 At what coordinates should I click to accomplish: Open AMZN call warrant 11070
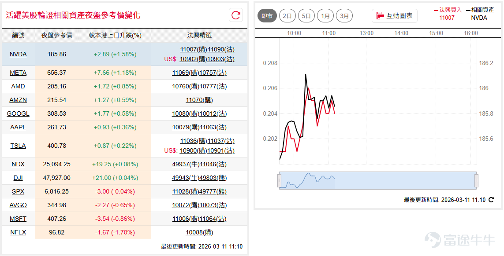tap(199, 100)
